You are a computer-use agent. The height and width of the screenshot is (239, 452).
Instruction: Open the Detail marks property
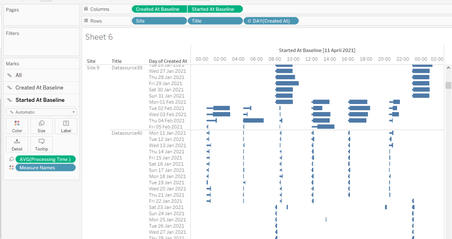(x=17, y=144)
